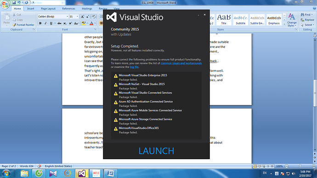Toggle Italic formatting
Image resolution: width=317 pixels, height=178 pixels.
coord(45,23)
